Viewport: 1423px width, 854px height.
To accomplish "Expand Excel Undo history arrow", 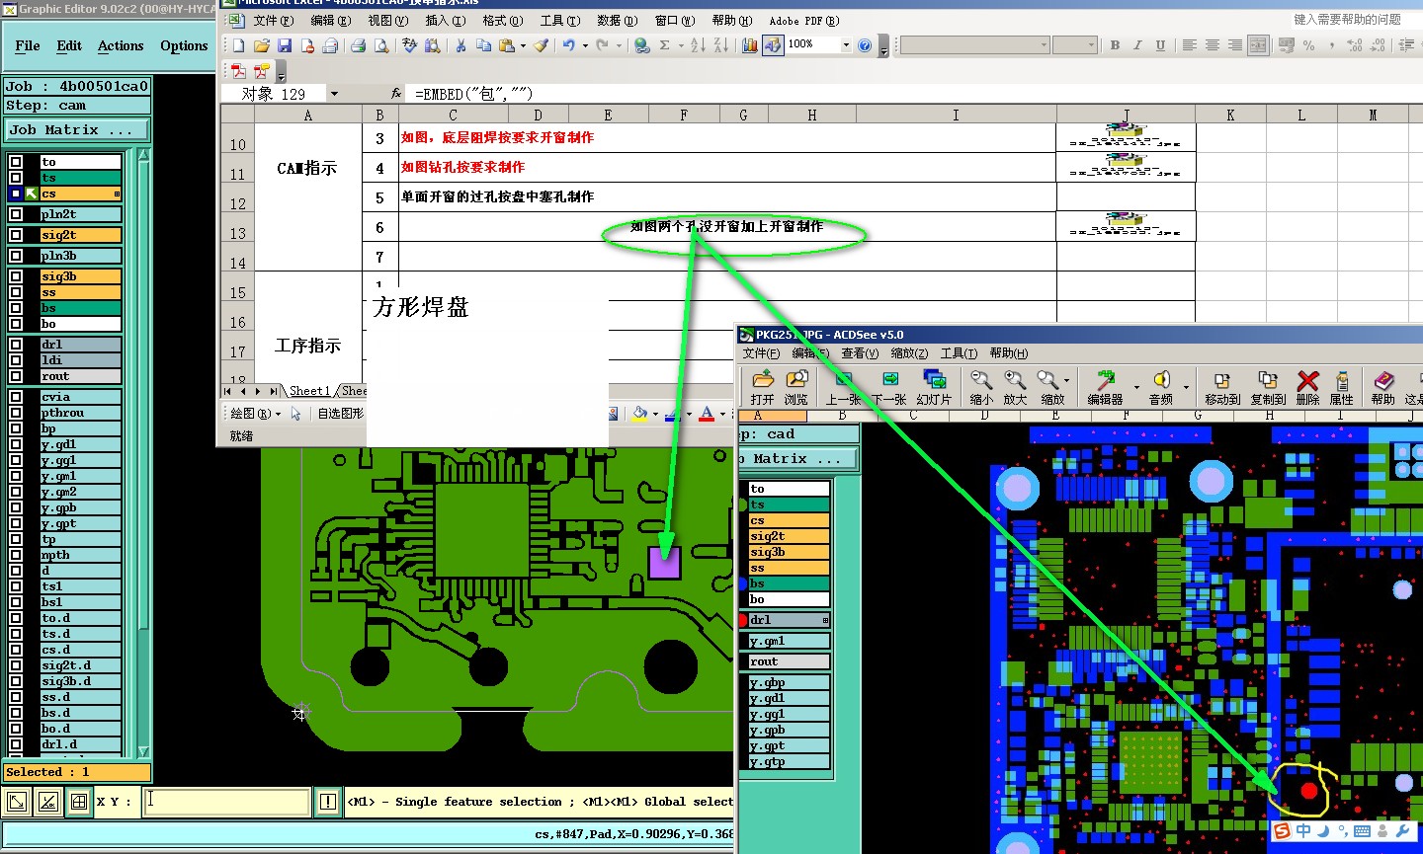I will click(585, 45).
